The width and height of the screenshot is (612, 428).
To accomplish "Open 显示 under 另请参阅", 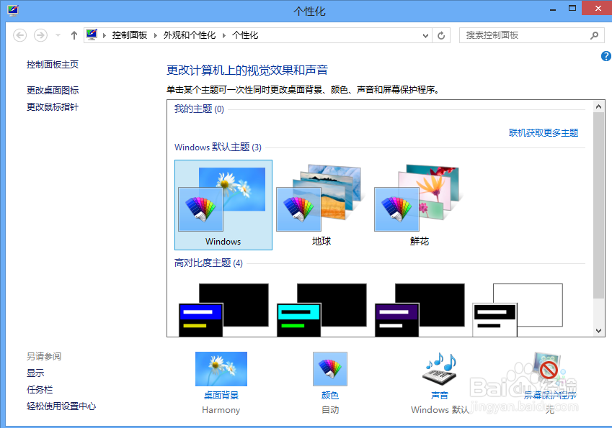I will [35, 373].
